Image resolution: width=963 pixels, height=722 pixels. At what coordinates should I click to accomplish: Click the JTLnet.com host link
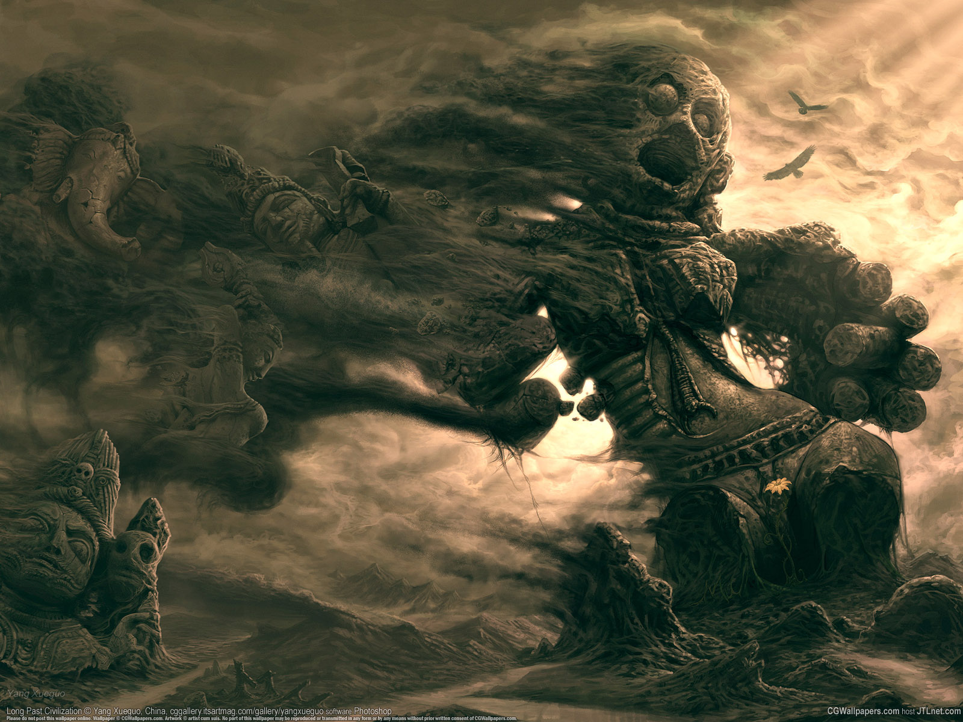coord(938,711)
